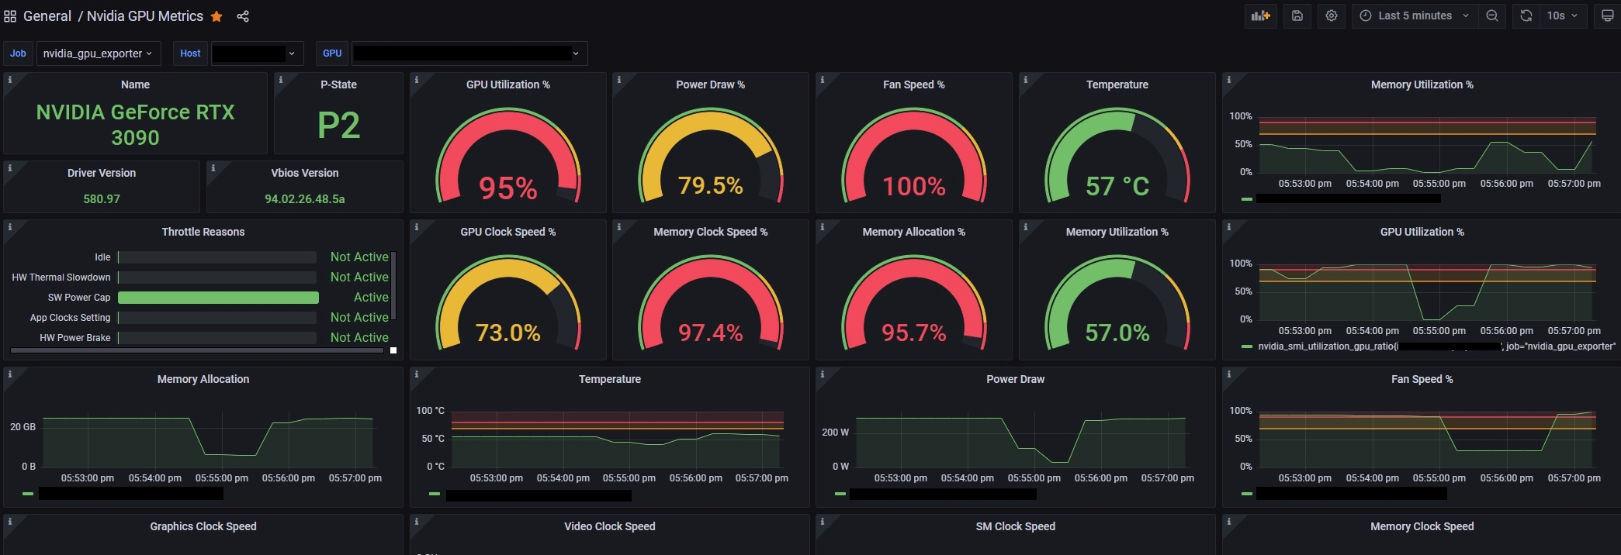Open the GPU Clock Speed % panel title menu
This screenshot has width=1621, height=555.
click(508, 232)
